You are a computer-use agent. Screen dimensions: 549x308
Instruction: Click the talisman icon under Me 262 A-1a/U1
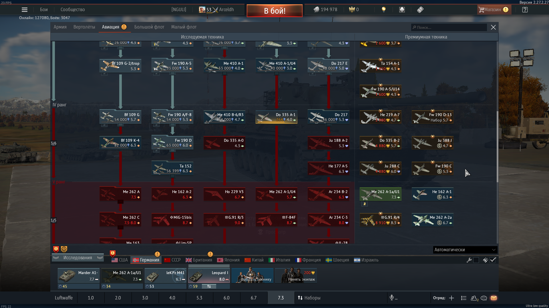tap(364, 204)
